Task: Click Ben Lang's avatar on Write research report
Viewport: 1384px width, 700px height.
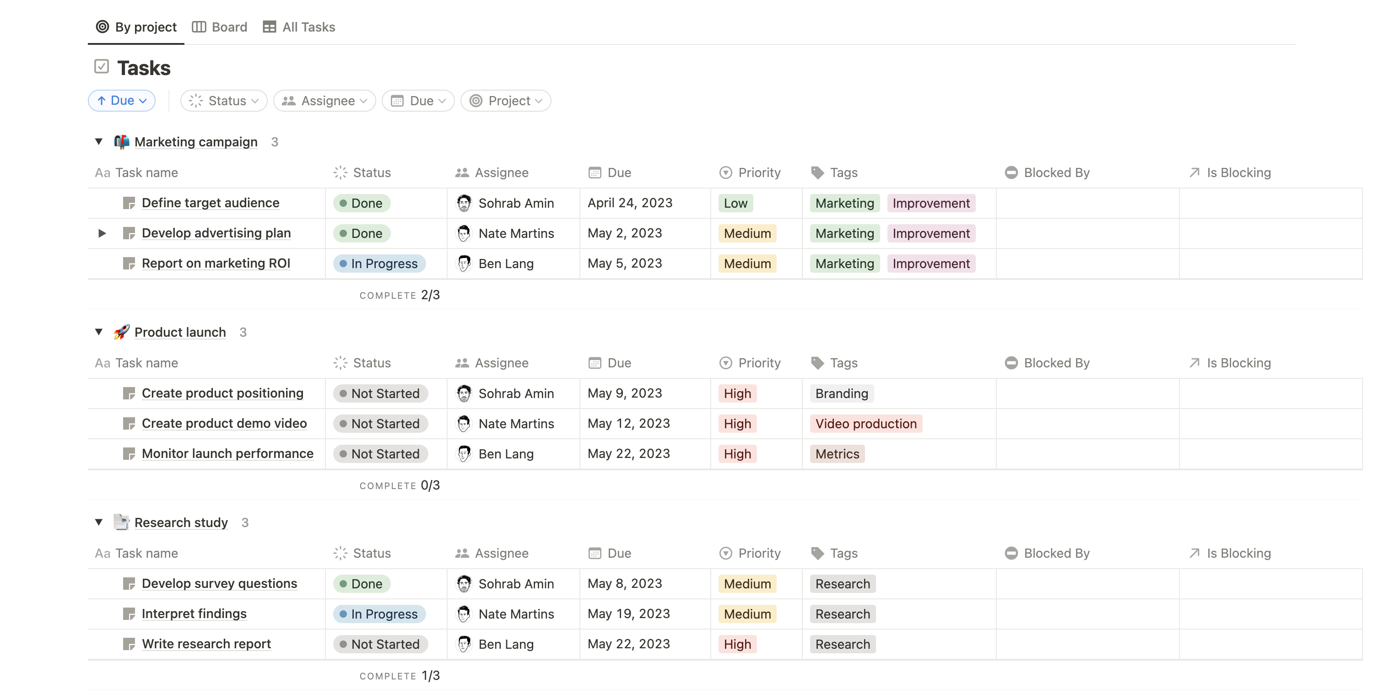Action: click(x=464, y=644)
